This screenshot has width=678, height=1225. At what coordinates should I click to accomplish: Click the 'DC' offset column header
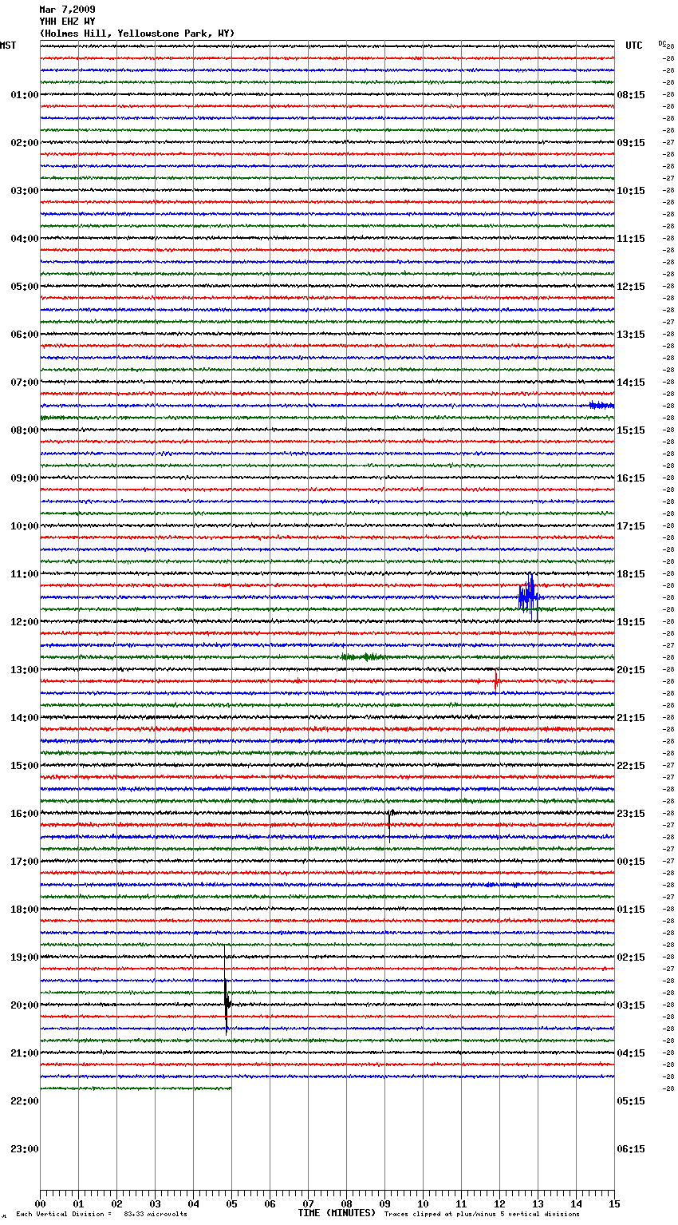tap(662, 43)
